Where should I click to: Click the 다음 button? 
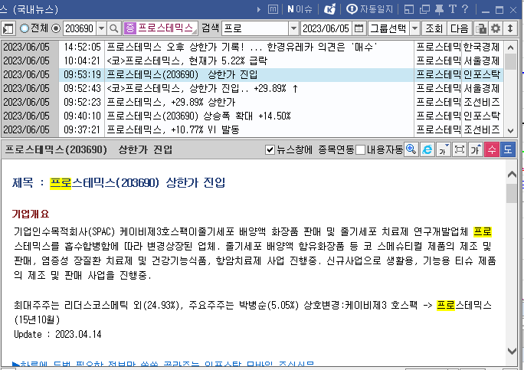459,28
